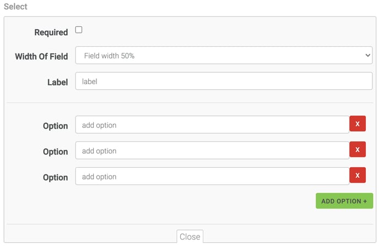Click the red X beside third option
379x246 pixels.
pyautogui.click(x=358, y=176)
